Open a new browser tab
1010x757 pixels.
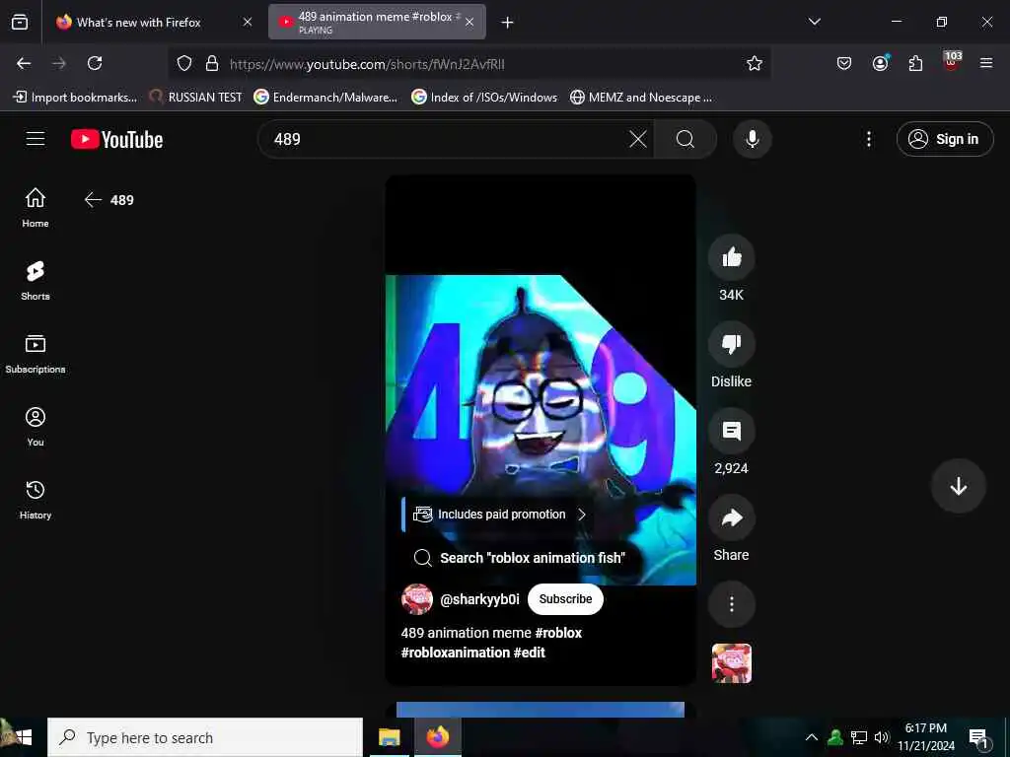coord(508,23)
